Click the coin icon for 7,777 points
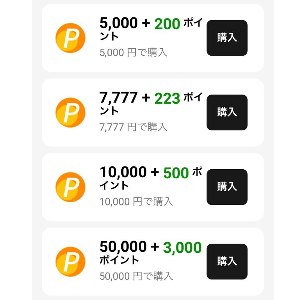Image resolution: width=306 pixels, height=300 pixels. click(x=70, y=112)
